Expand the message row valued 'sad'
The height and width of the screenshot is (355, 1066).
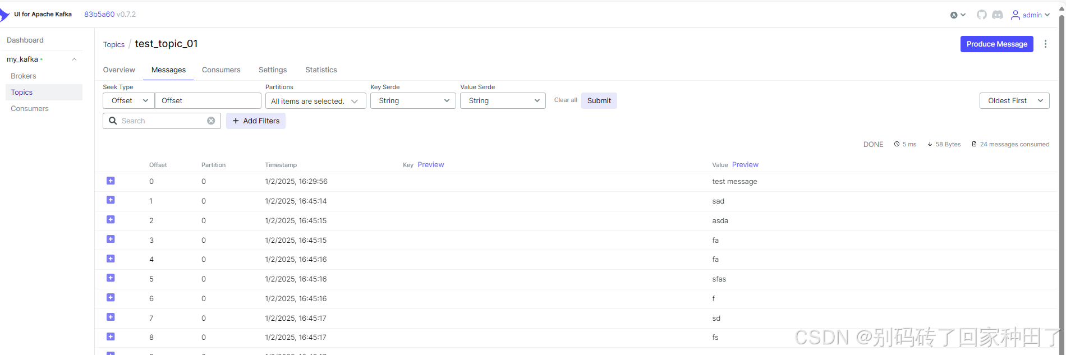[x=111, y=200]
